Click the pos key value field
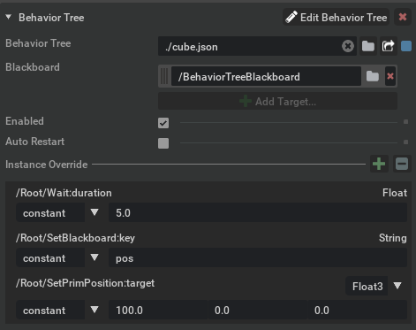The image size is (416, 330). (x=258, y=258)
